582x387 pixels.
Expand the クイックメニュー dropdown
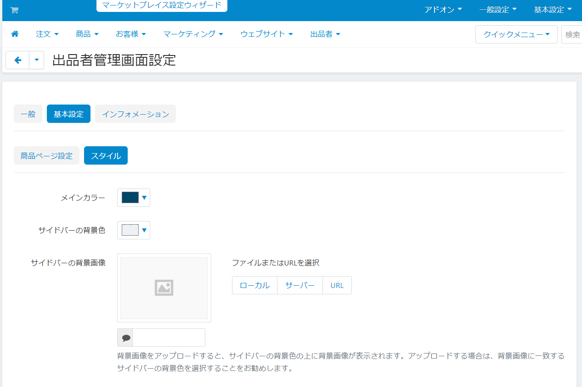(x=516, y=34)
